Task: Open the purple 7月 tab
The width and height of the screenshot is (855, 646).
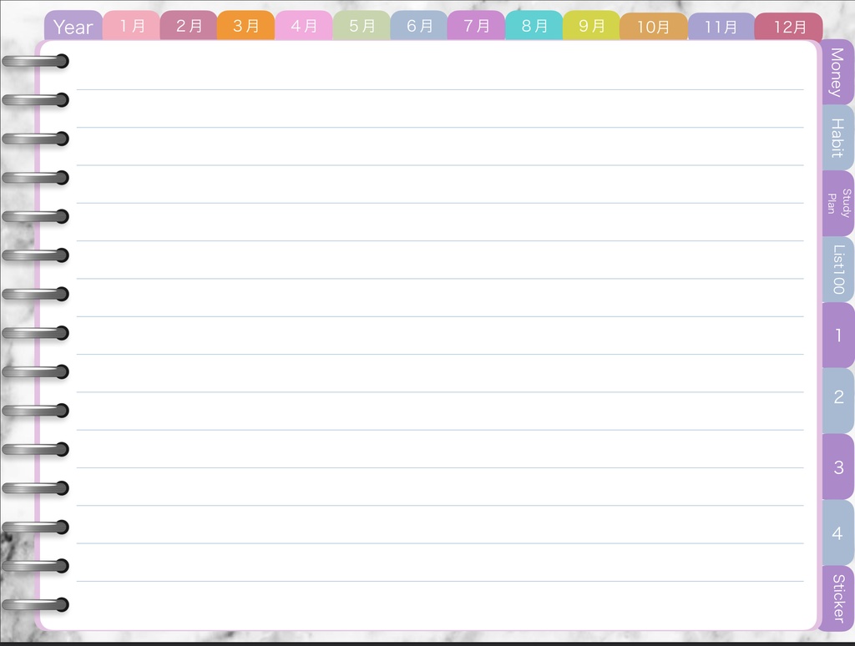Action: [x=477, y=26]
